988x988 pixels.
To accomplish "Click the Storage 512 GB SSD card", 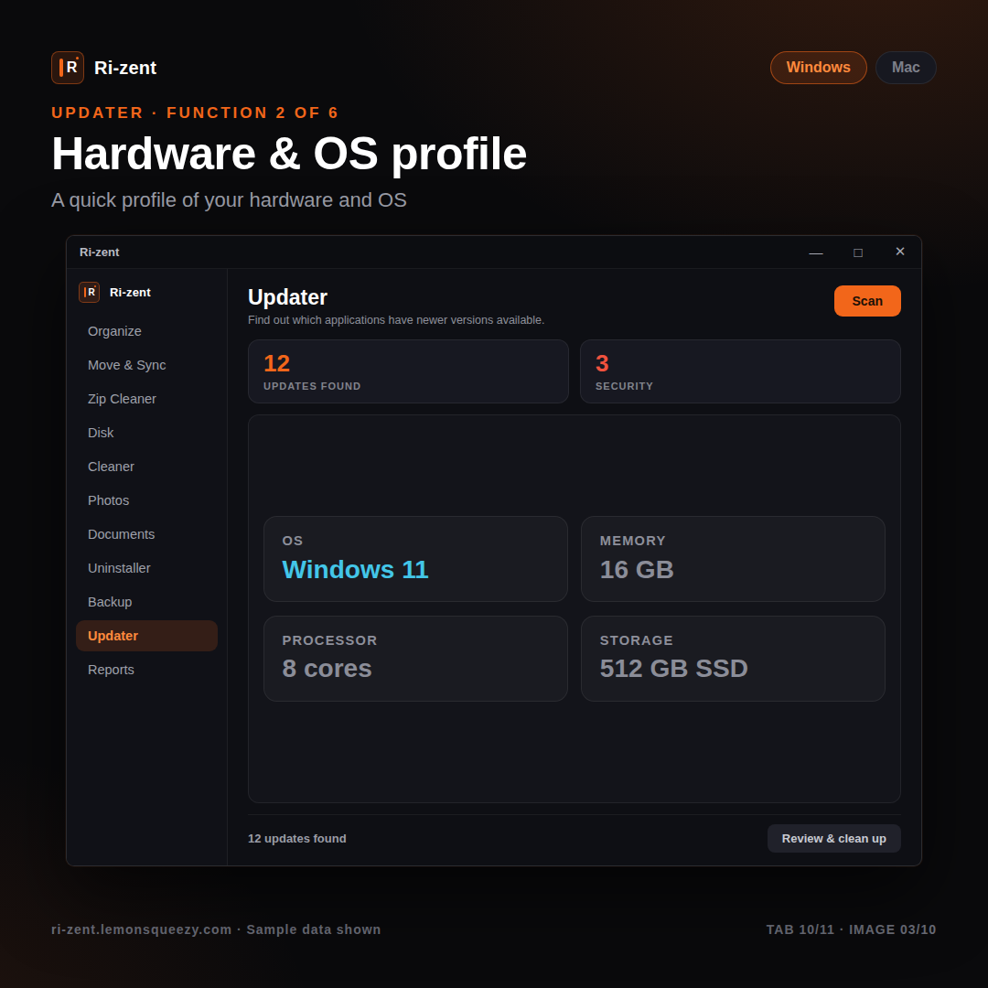I will [733, 659].
